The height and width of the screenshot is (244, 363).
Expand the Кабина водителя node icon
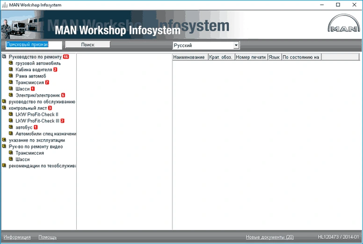(x=11, y=69)
